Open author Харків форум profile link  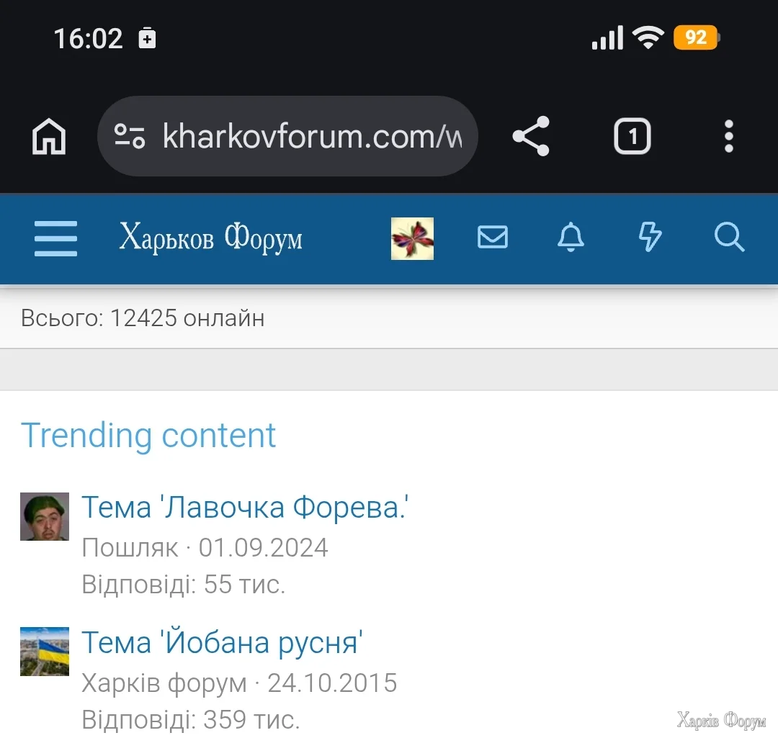(x=164, y=683)
